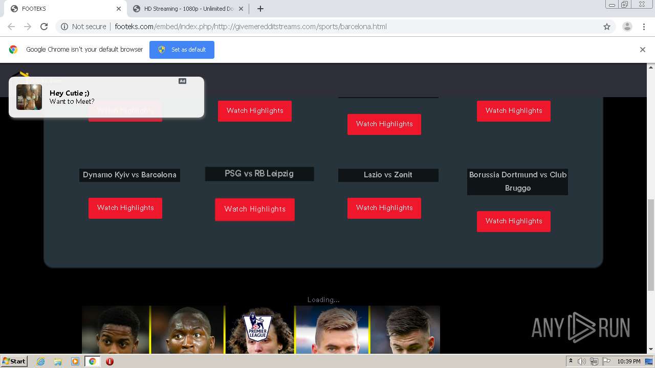655x368 pixels.
Task: Go back using the browser back arrow
Action: (x=11, y=27)
